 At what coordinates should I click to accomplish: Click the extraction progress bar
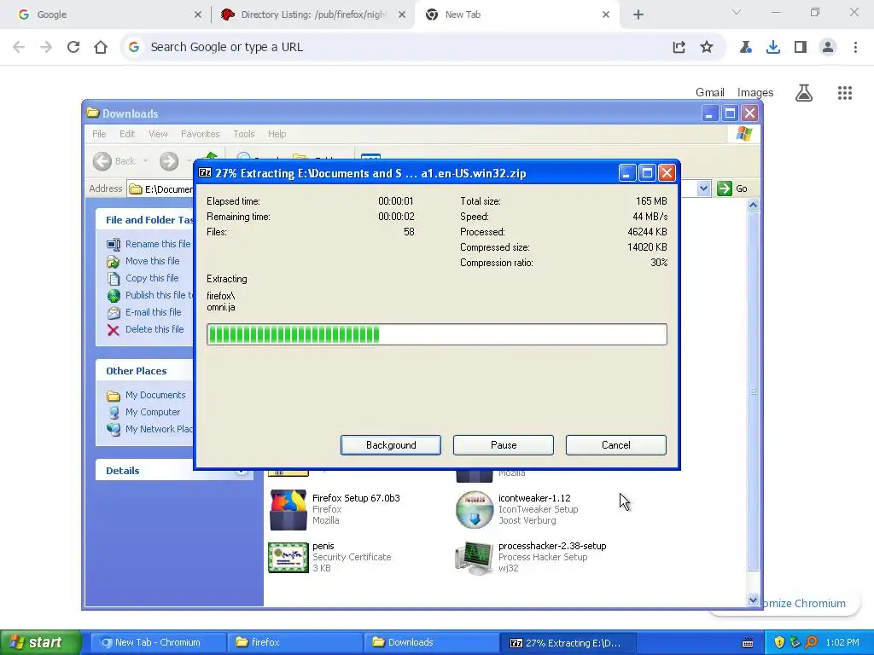436,334
